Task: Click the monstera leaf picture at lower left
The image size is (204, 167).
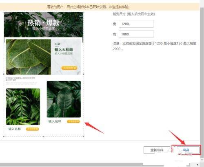Action: point(23,107)
